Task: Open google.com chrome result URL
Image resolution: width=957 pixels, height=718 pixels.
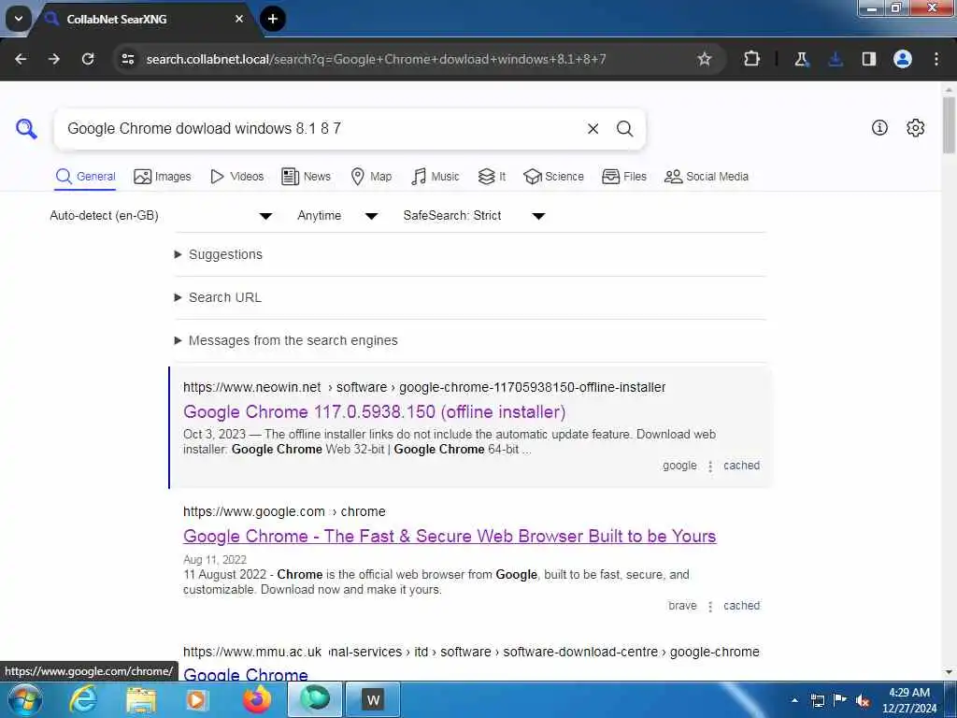Action: coord(284,511)
